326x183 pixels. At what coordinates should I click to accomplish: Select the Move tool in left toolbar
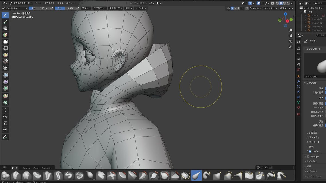[5, 110]
